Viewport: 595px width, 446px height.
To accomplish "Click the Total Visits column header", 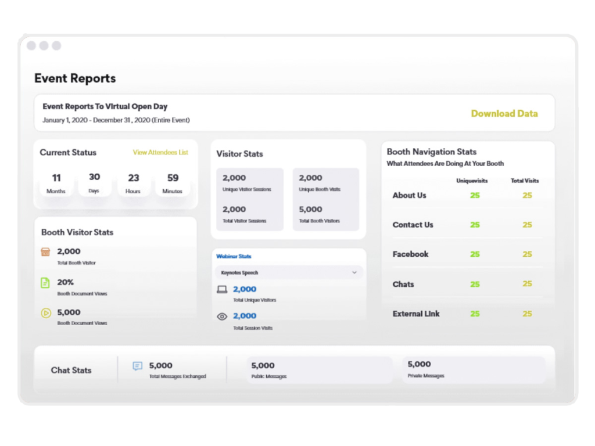I will click(525, 181).
